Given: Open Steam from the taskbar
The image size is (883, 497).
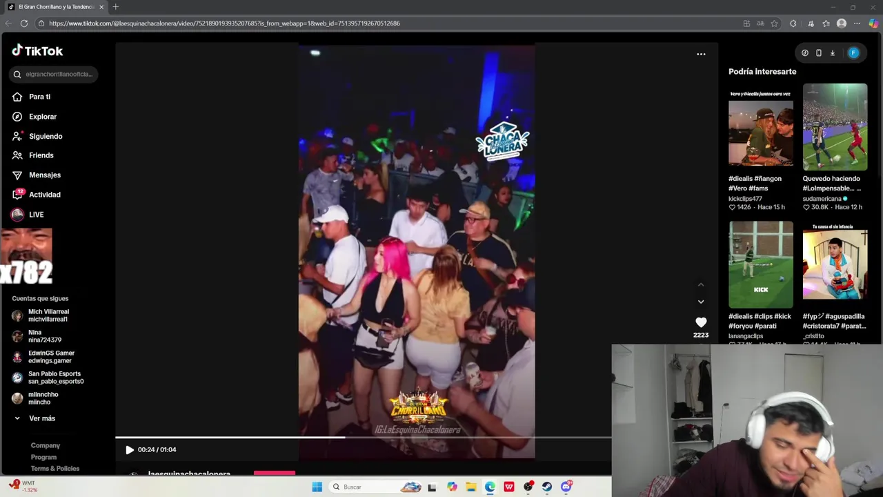Looking at the screenshot, I should coord(546,487).
